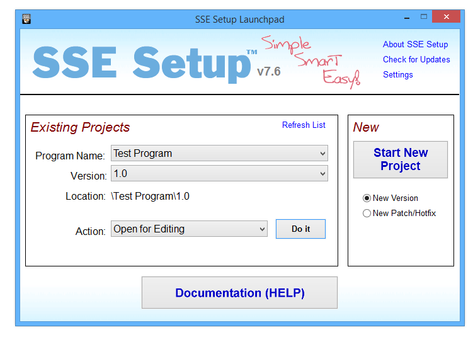This screenshot has height=337, width=473.
Task: Minimize the SSE Setup Launchpad window
Action: click(407, 18)
